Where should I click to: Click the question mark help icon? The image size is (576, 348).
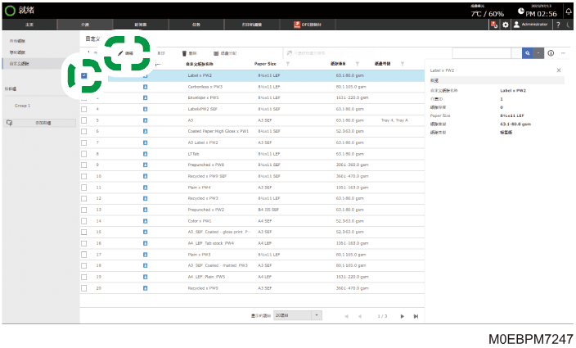558,25
